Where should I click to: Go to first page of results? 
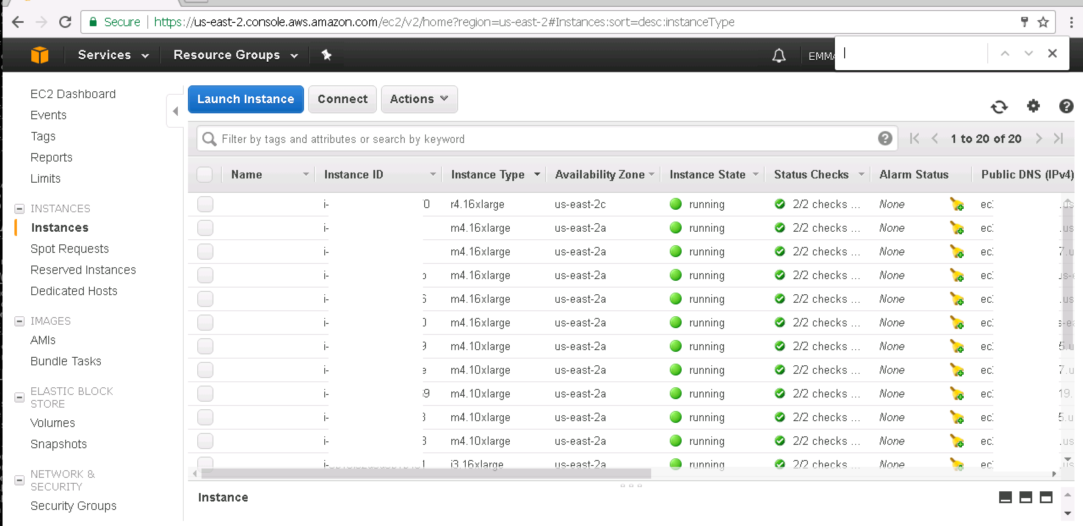coord(914,138)
